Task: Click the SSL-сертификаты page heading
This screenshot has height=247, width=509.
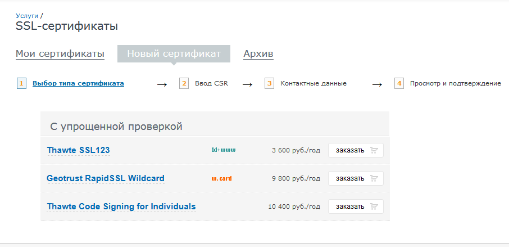Action: (x=66, y=26)
